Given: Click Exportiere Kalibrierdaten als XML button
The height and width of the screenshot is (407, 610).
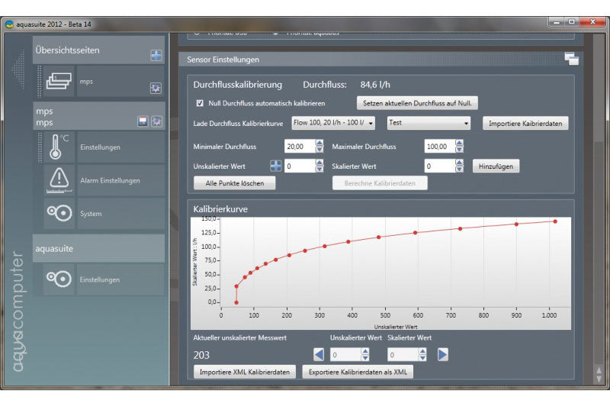Looking at the screenshot, I should pos(355,373).
